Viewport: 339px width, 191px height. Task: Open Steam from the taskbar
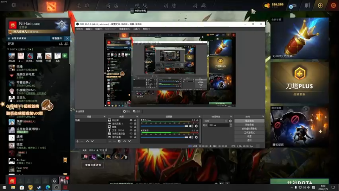coord(39,188)
